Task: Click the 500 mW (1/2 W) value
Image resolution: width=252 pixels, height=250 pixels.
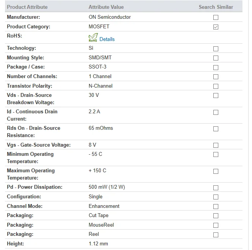Action: click(107, 187)
